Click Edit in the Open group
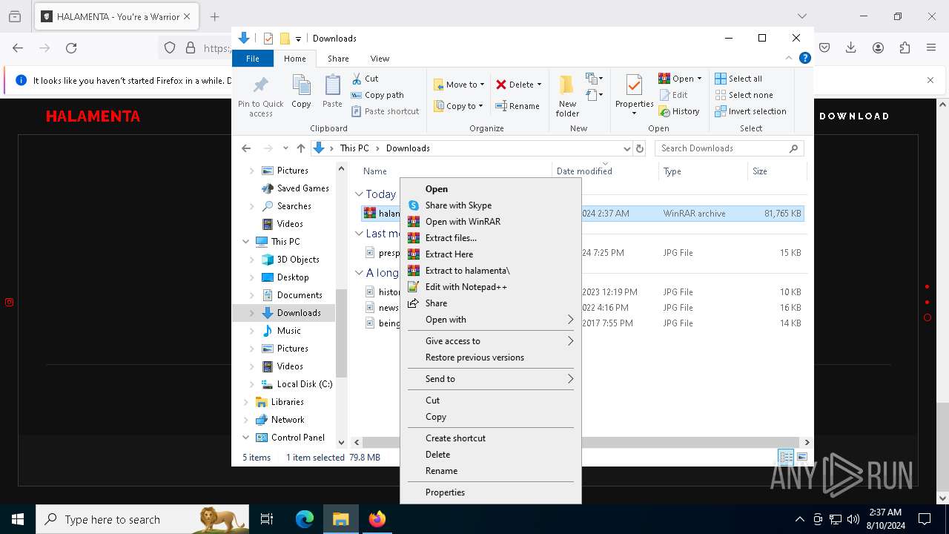 coord(673,95)
